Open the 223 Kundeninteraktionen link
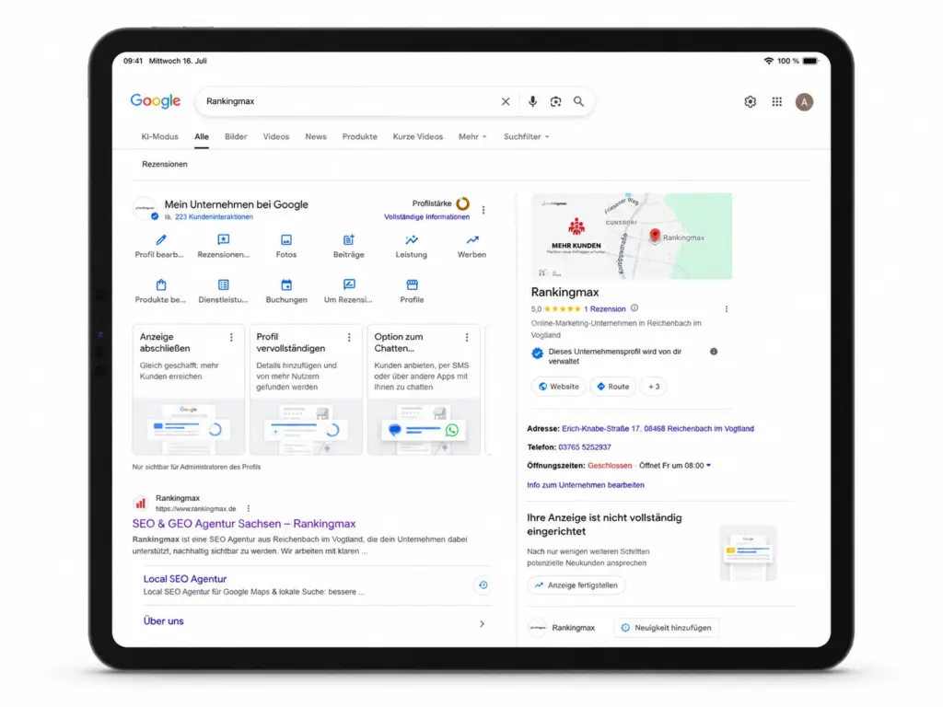This screenshot has width=943, height=707. tap(214, 217)
